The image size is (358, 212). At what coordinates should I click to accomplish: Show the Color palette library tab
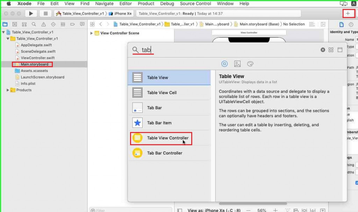pyautogui.click(x=250, y=64)
